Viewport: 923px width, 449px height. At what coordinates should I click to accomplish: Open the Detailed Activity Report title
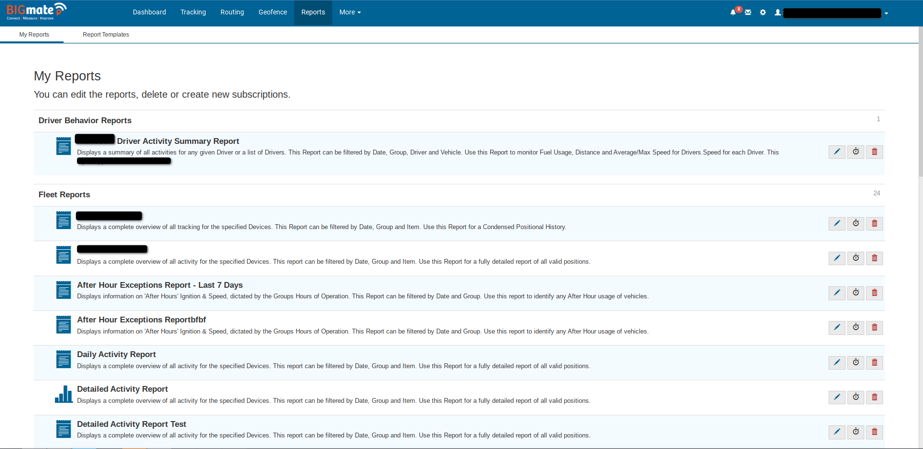(x=122, y=389)
